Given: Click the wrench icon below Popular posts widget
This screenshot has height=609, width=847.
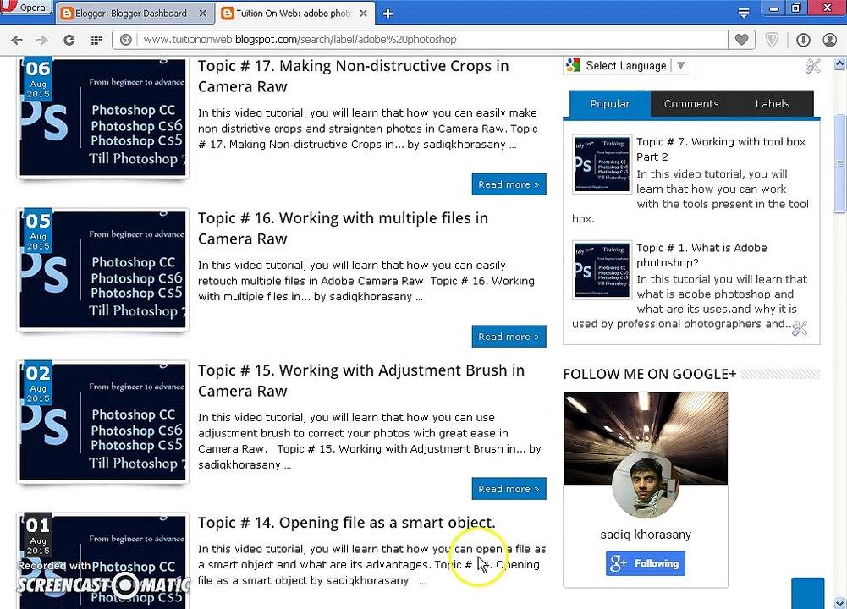Looking at the screenshot, I should click(x=800, y=327).
